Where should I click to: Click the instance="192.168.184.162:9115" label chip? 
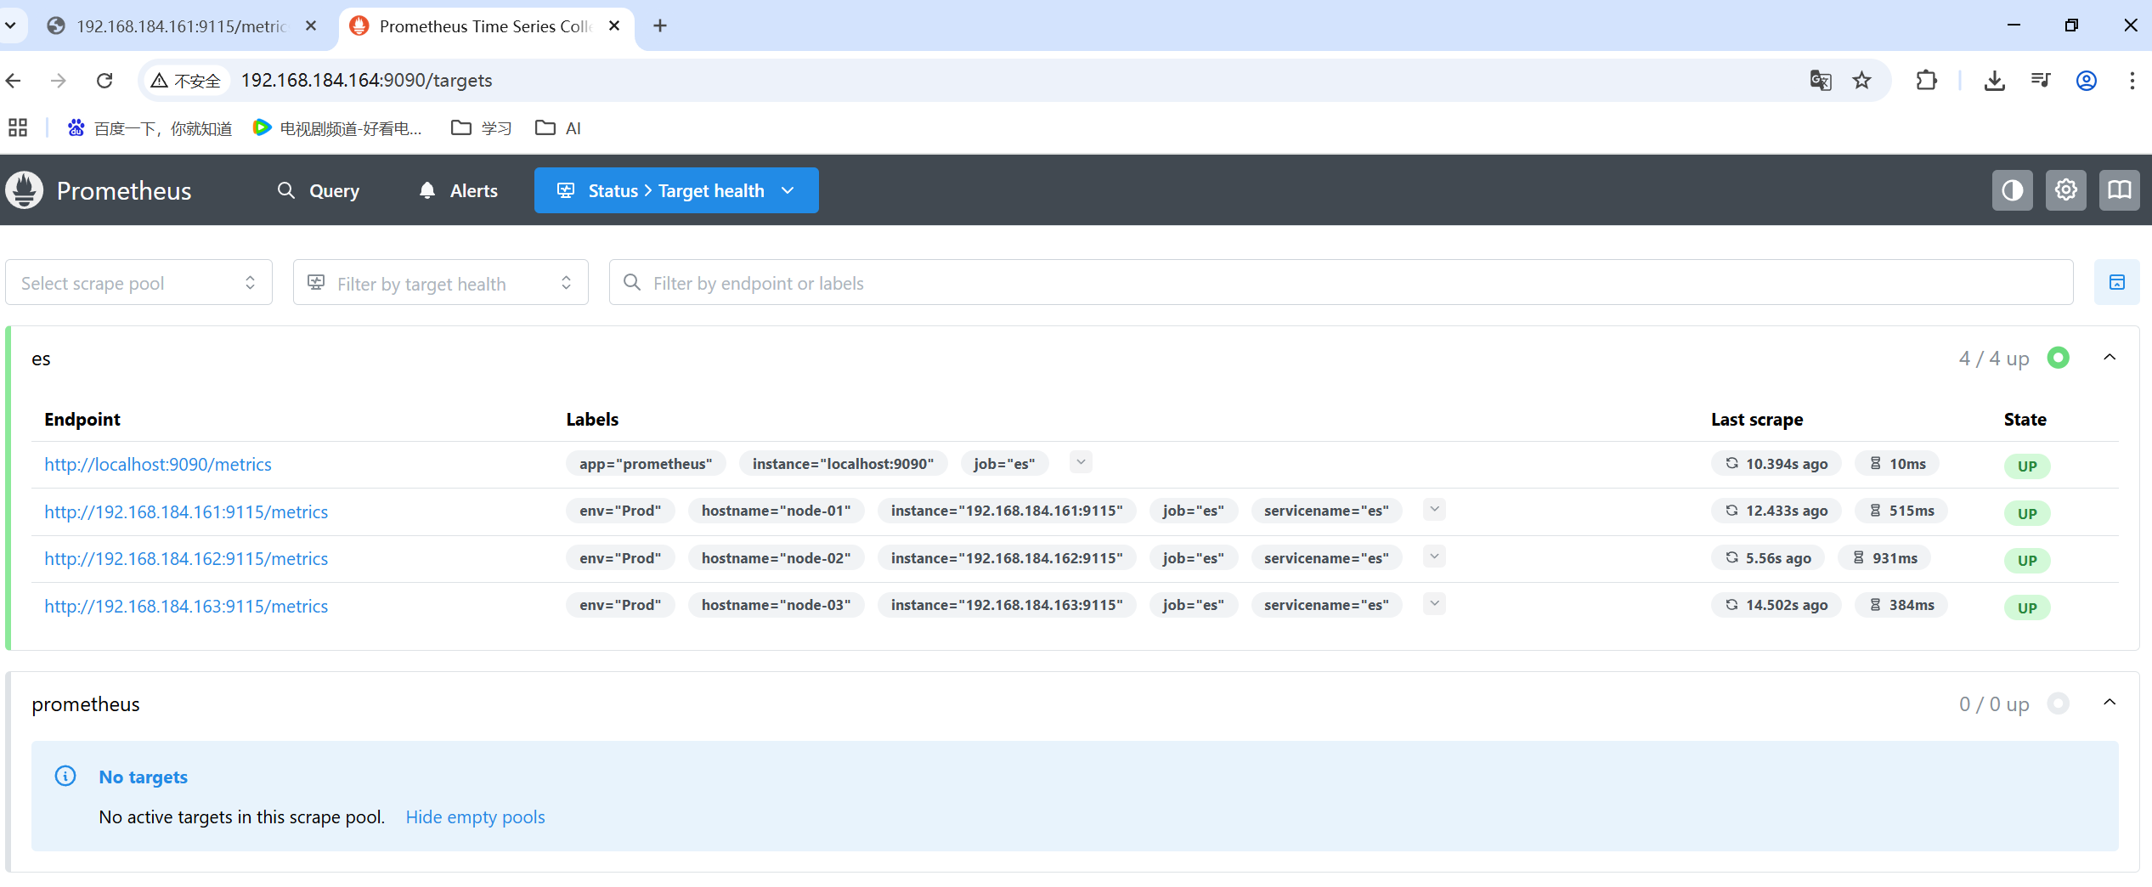pos(1007,557)
